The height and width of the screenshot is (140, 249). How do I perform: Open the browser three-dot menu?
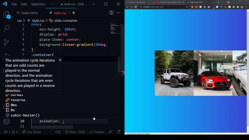(x=246, y=7)
